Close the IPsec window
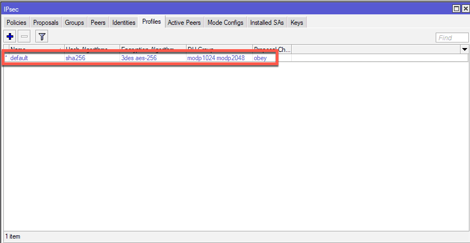Screen dimensions: 470x243 (x=464, y=8)
